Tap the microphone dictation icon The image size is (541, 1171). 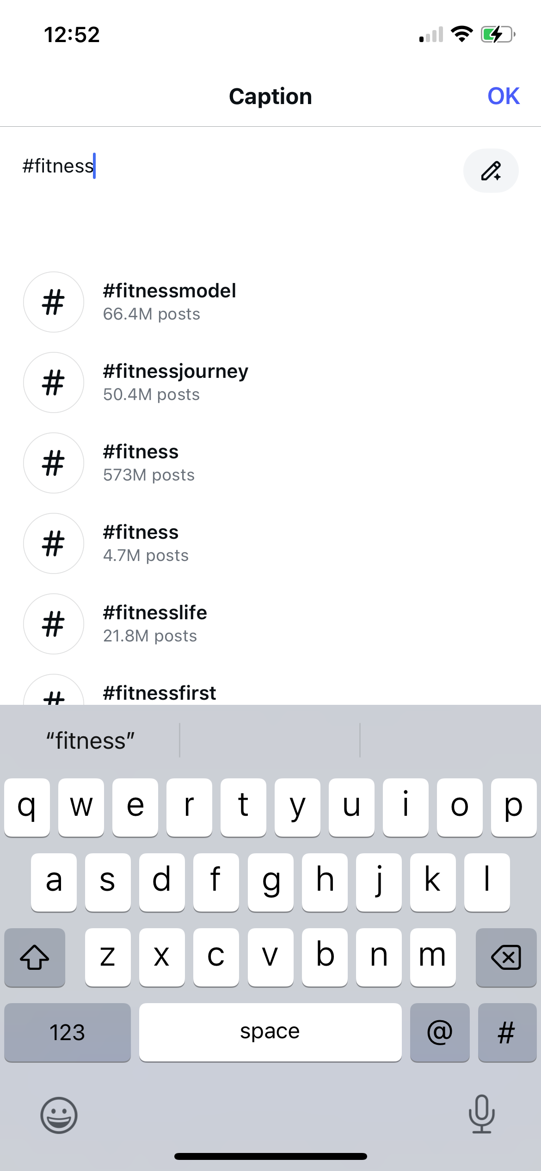[481, 1114]
